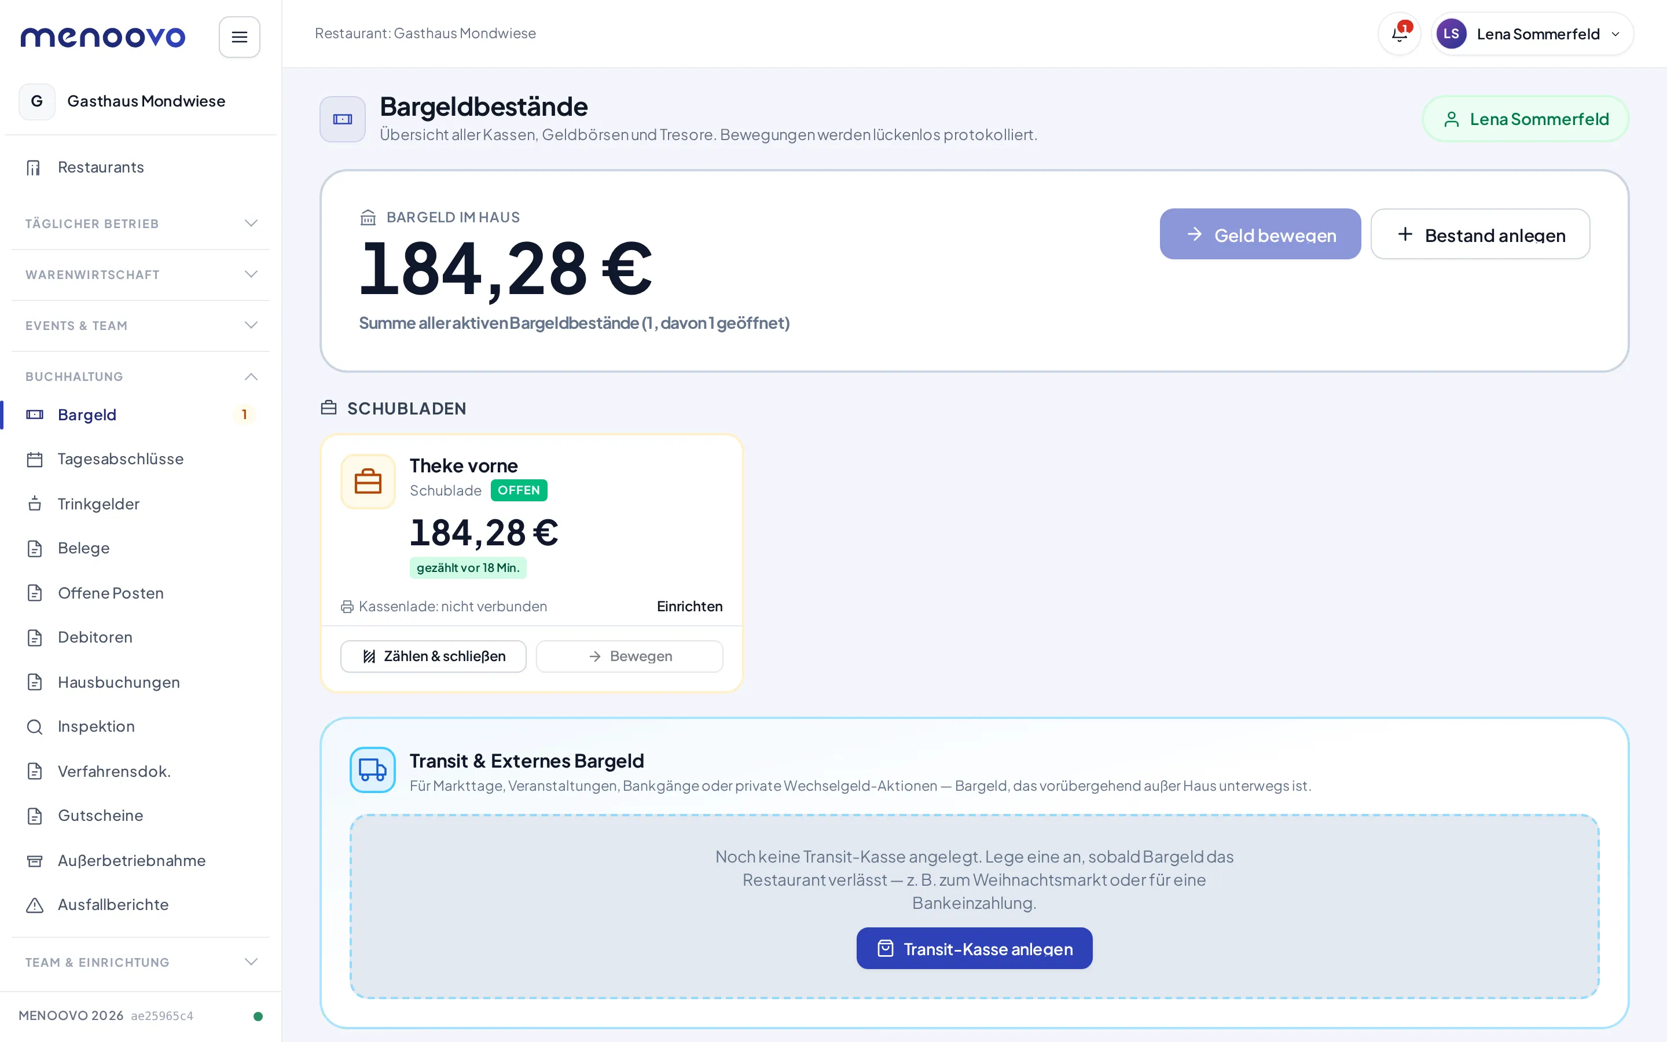Click Bewegen on Theke vorne card
This screenshot has height=1042, width=1667.
click(630, 656)
